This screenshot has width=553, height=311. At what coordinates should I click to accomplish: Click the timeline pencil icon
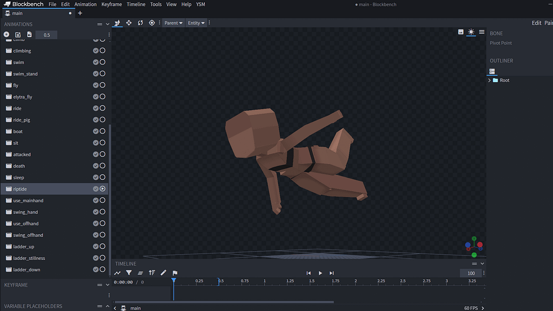163,273
